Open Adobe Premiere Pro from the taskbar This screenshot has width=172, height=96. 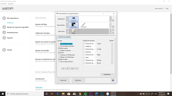[91, 94]
